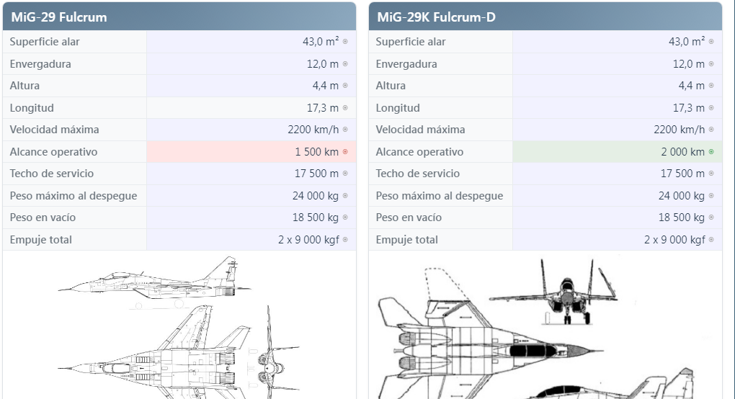Click the dot beside MiG-29K Peso en vacío
The image size is (735, 399).
click(x=711, y=218)
